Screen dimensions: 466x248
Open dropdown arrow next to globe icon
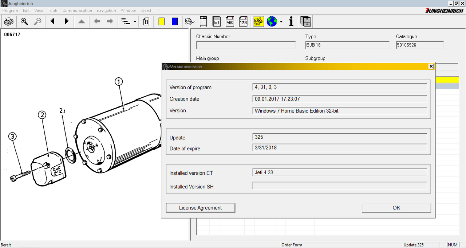281,22
